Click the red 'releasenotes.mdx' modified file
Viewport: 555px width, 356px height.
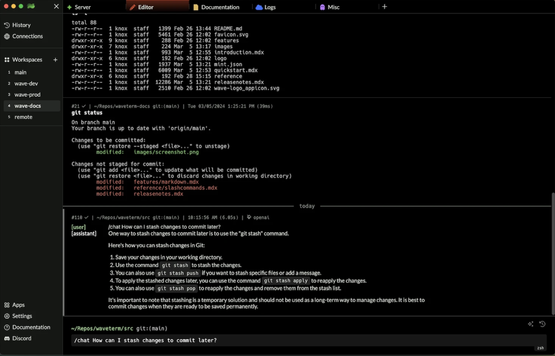pyautogui.click(x=158, y=194)
